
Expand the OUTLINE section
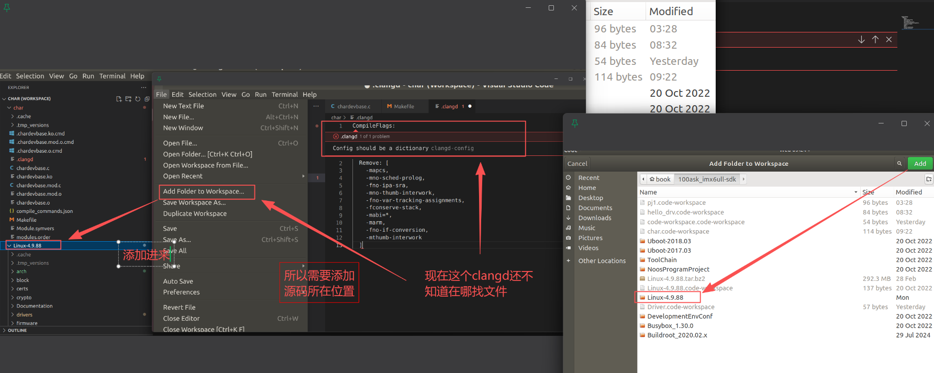pos(5,331)
